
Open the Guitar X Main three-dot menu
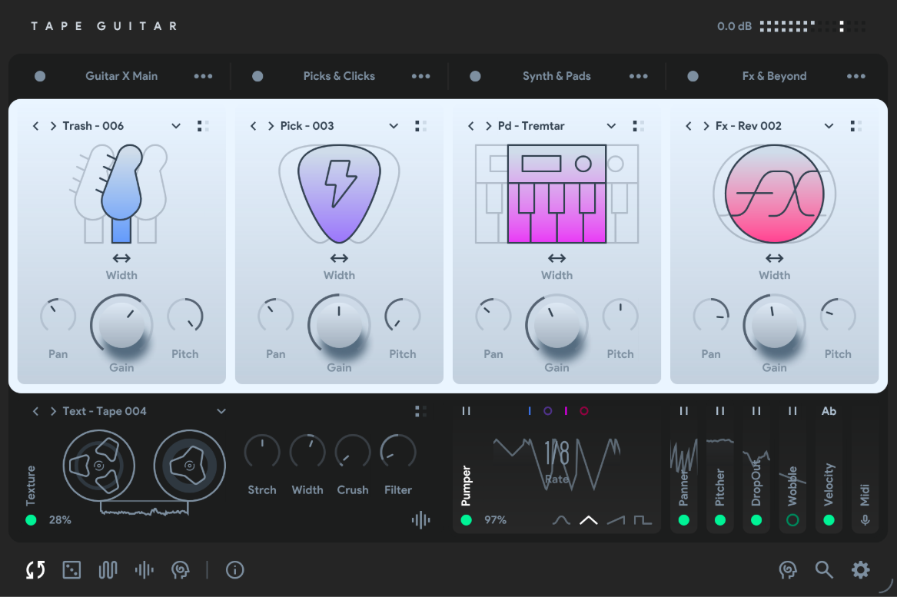(203, 76)
